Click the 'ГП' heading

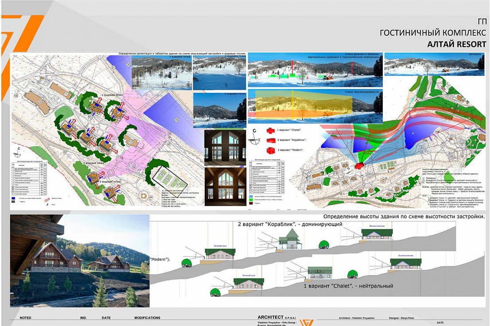[482, 22]
